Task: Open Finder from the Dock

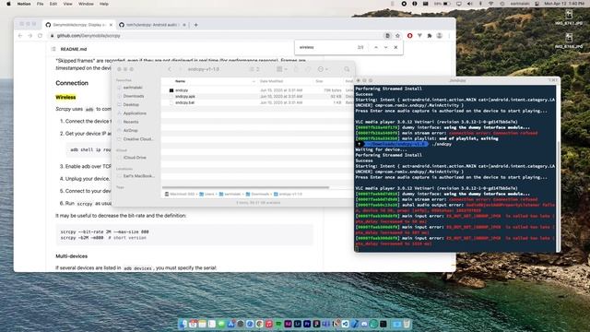Action: (x=183, y=324)
